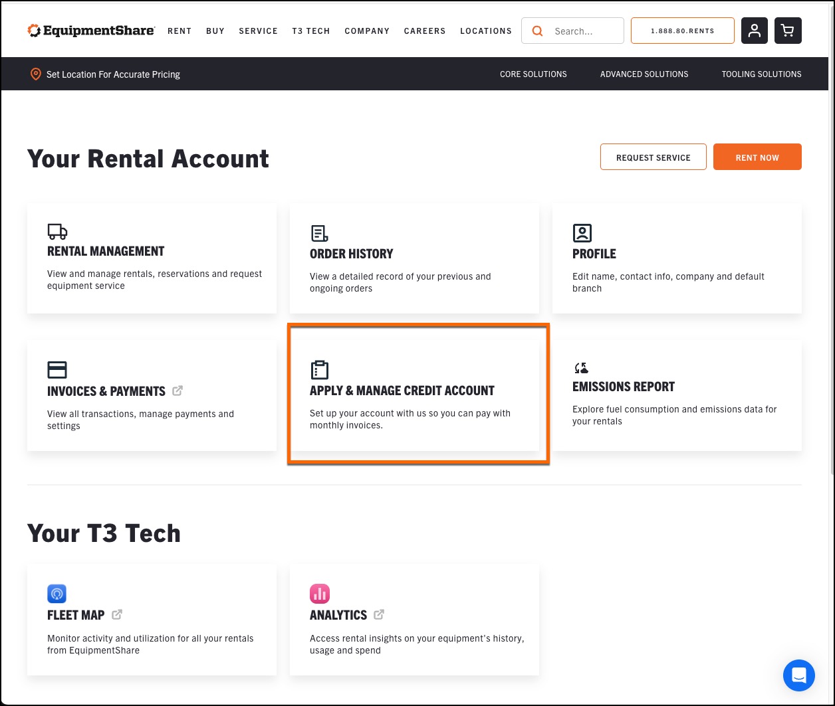The width and height of the screenshot is (835, 706).
Task: Click the Order History document icon
Action: coord(319,233)
